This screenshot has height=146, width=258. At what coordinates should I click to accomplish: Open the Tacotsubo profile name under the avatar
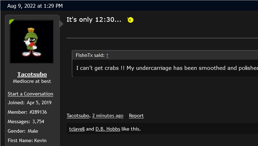click(32, 74)
